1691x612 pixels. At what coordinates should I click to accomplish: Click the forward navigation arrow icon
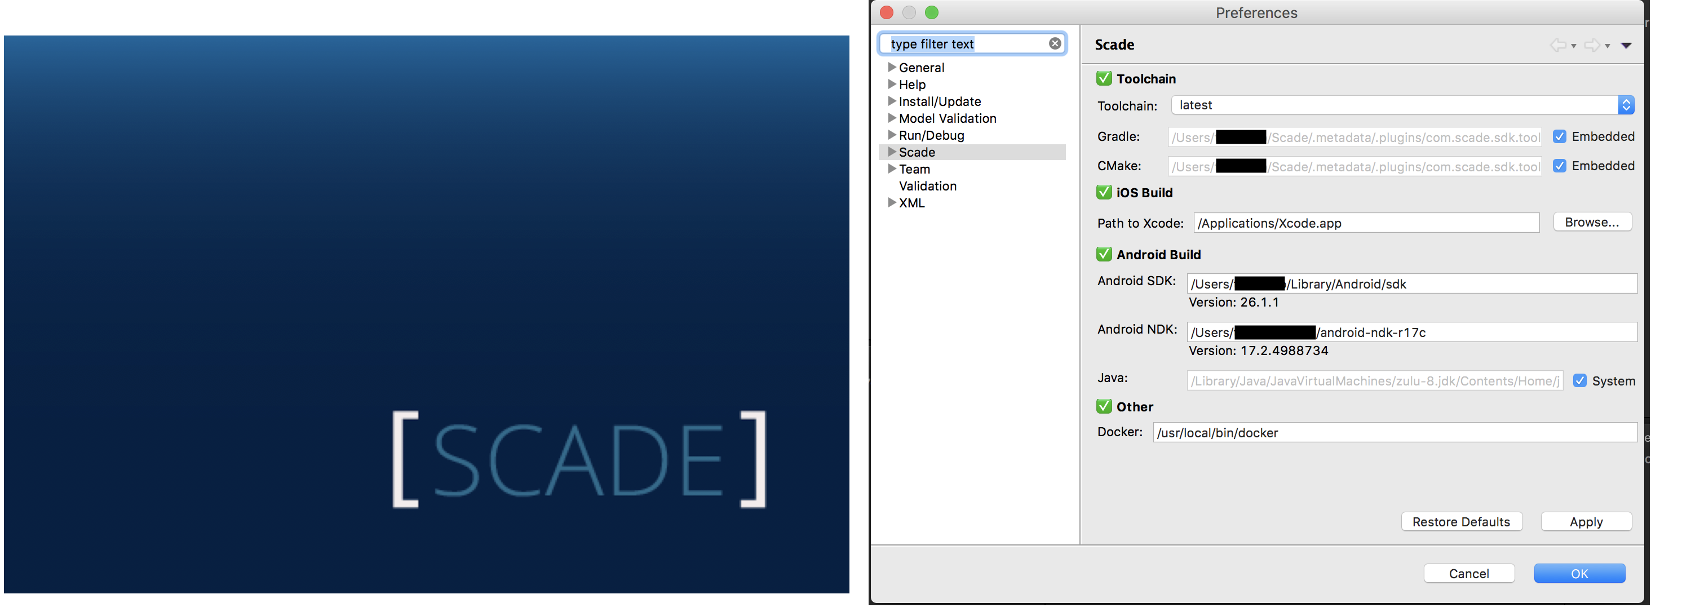(x=1591, y=45)
